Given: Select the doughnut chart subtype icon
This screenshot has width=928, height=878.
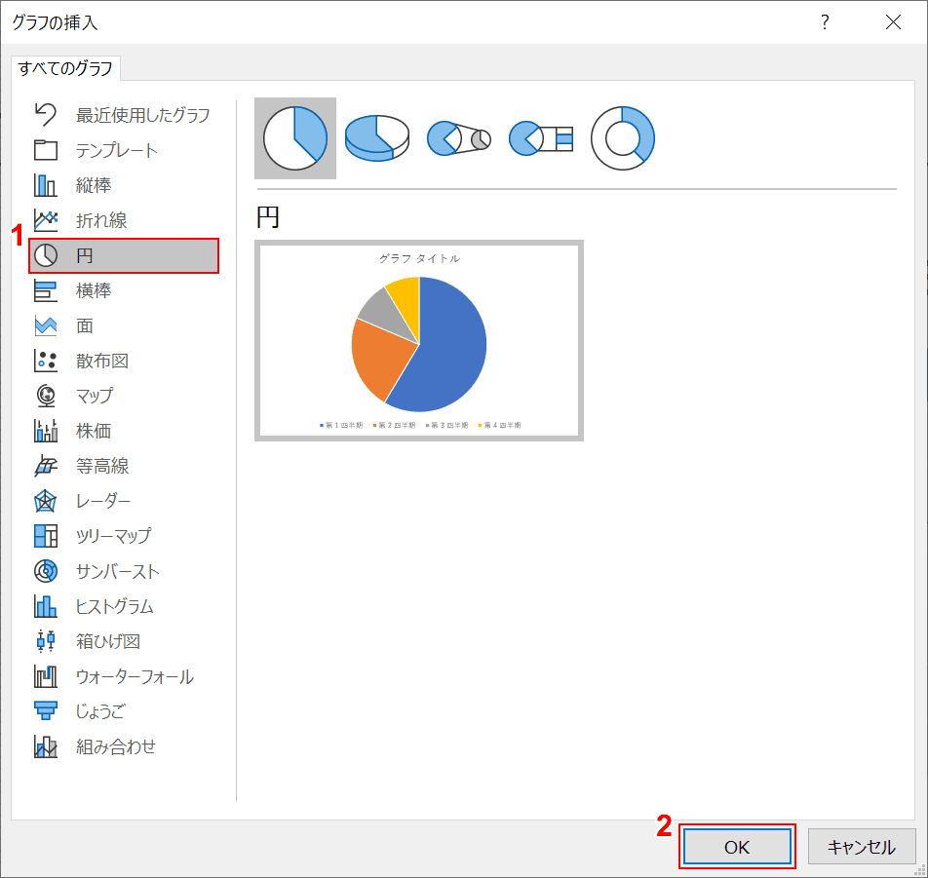Looking at the screenshot, I should pos(623,138).
